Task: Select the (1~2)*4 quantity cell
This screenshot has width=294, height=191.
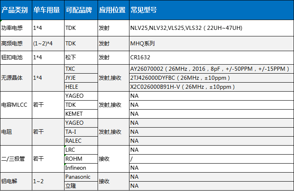Action: click(48, 44)
